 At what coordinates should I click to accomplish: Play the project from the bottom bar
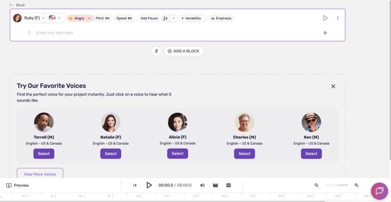tap(149, 185)
